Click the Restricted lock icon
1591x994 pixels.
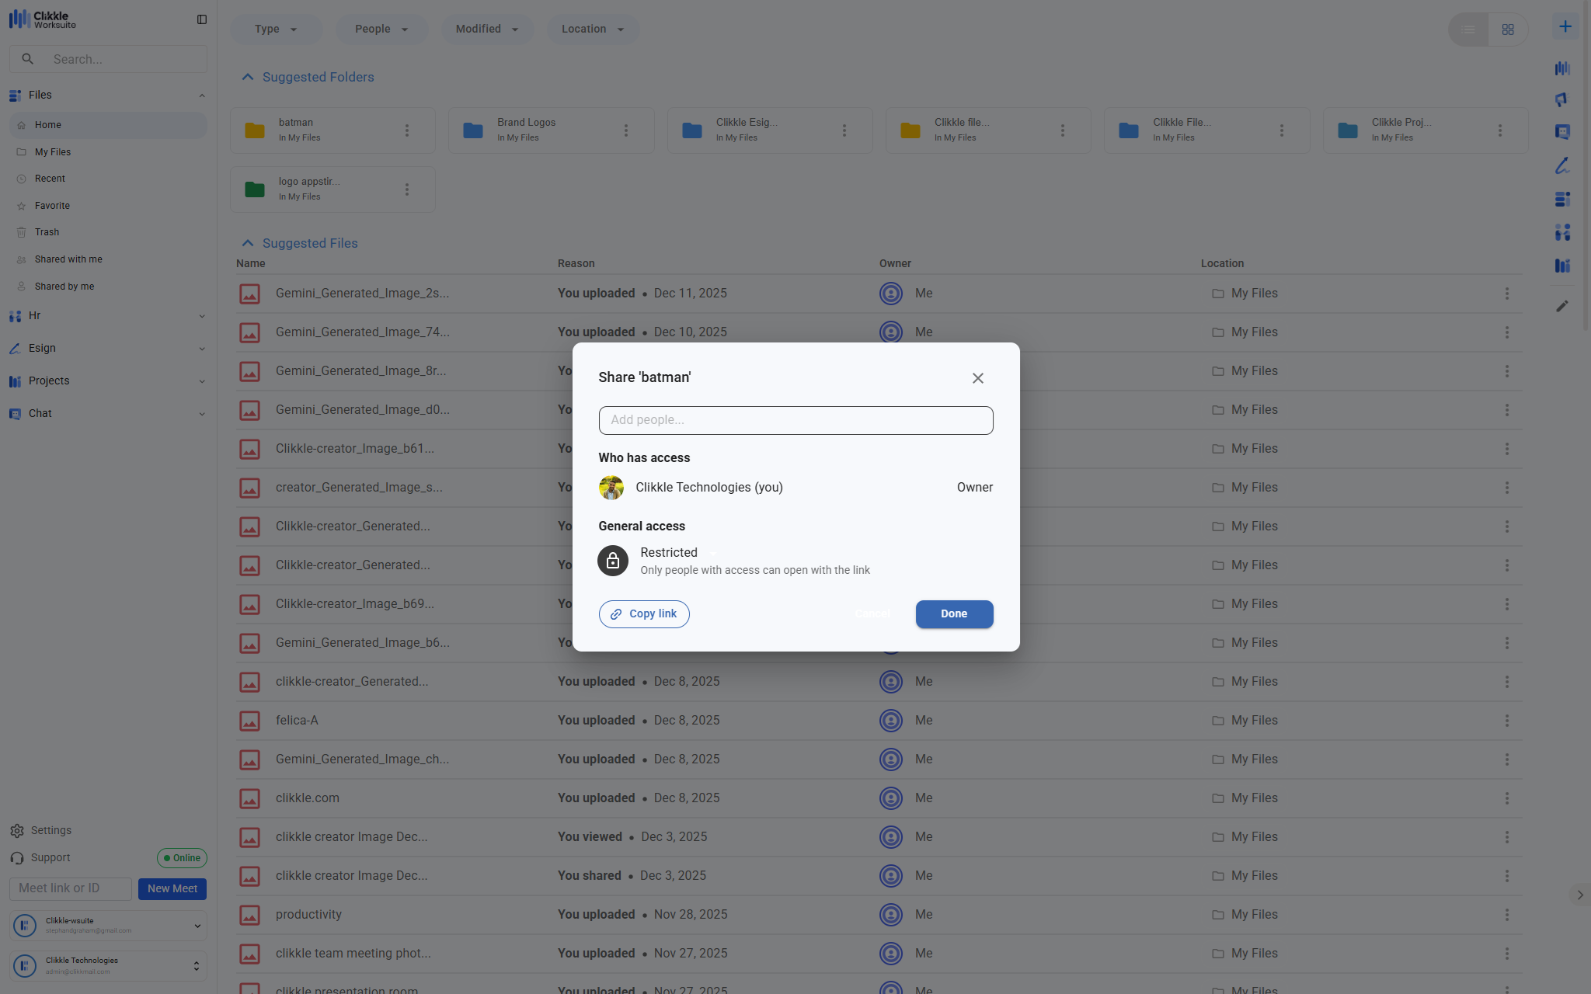pos(612,561)
